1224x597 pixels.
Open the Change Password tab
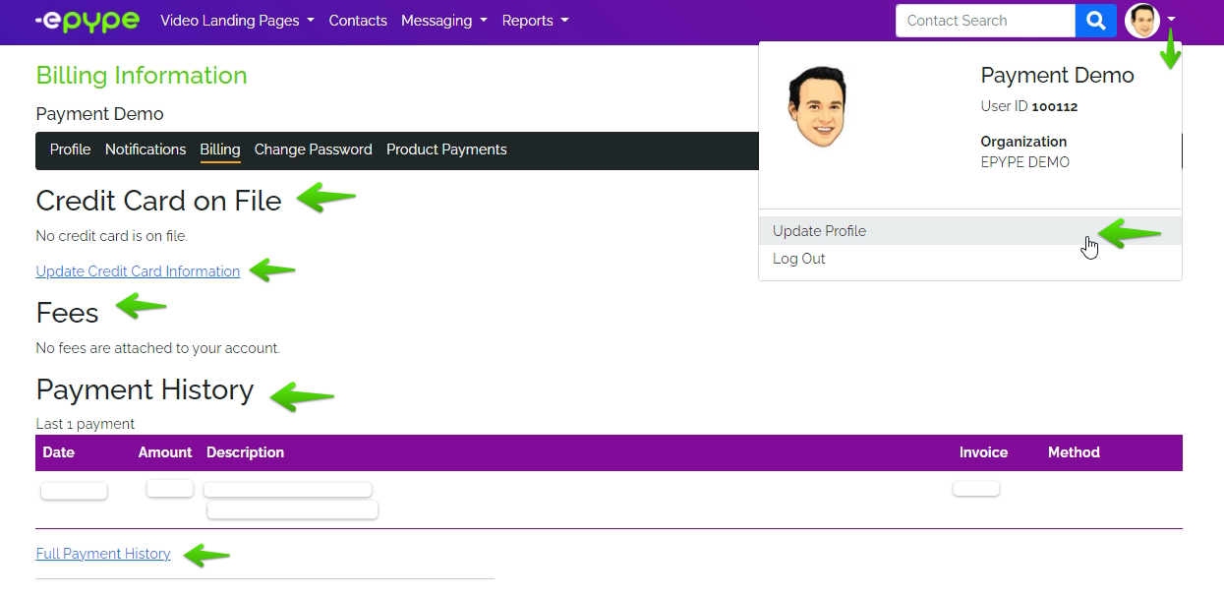314,149
